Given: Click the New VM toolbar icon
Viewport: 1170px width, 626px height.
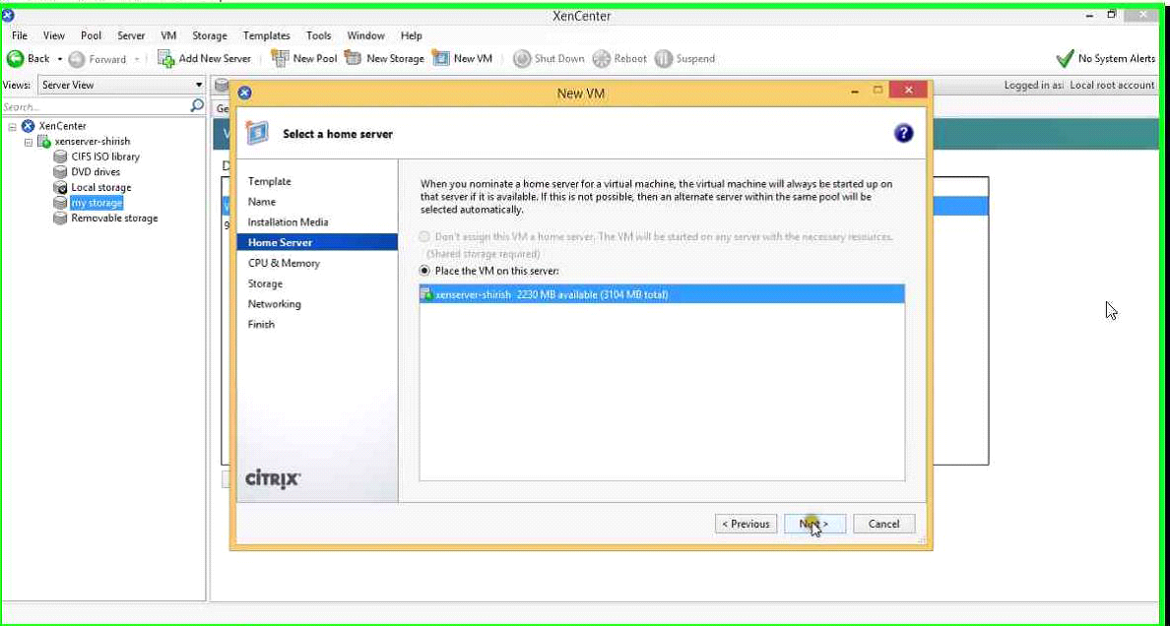Looking at the screenshot, I should [x=441, y=58].
